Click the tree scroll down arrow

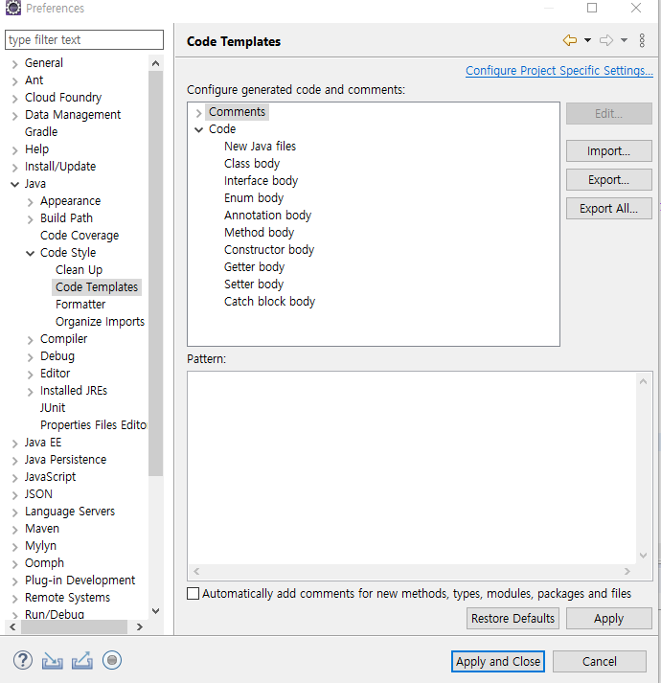[x=155, y=611]
